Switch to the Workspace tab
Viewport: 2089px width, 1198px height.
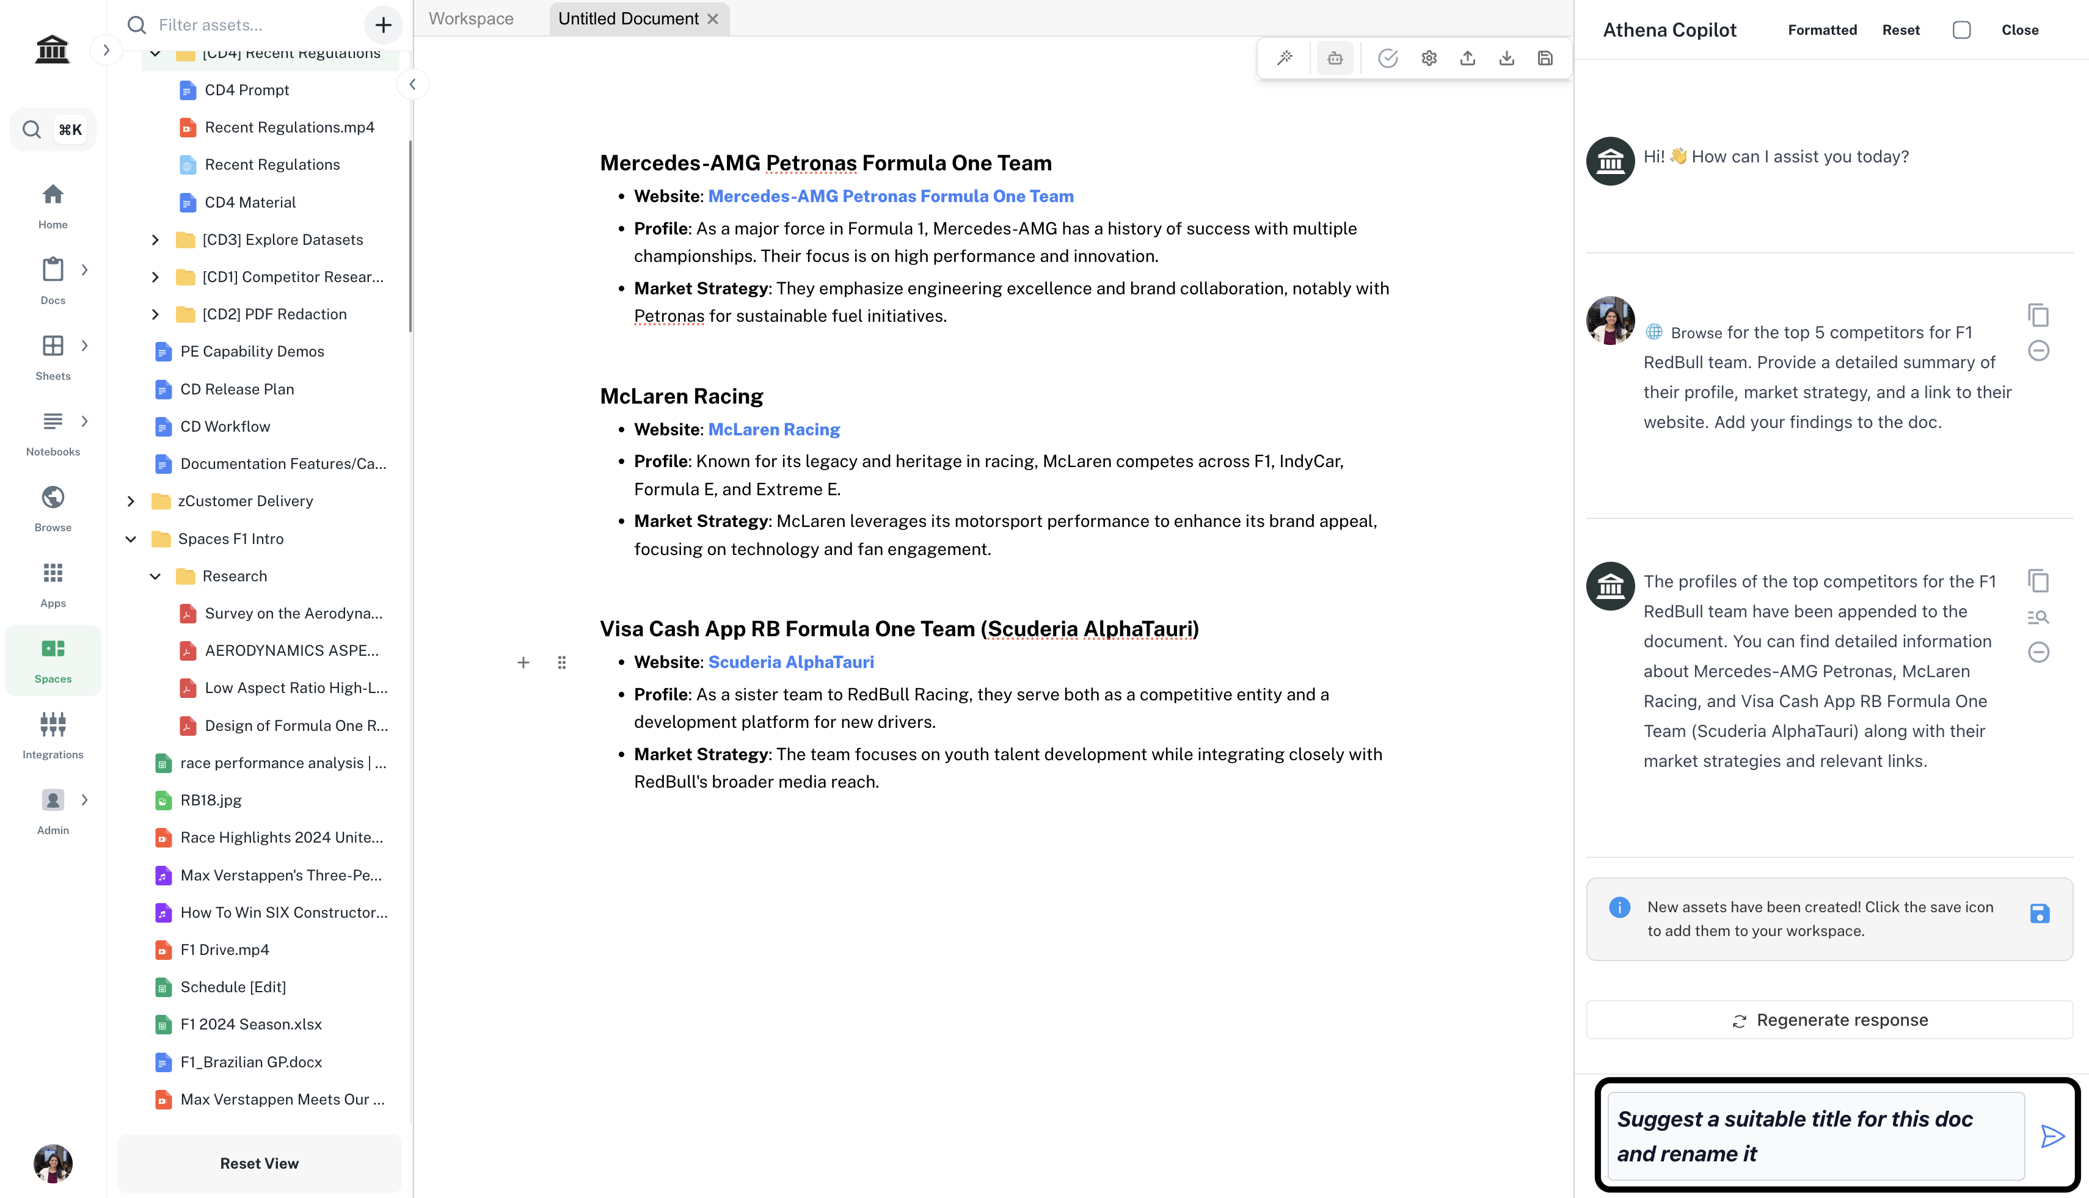pyautogui.click(x=471, y=18)
